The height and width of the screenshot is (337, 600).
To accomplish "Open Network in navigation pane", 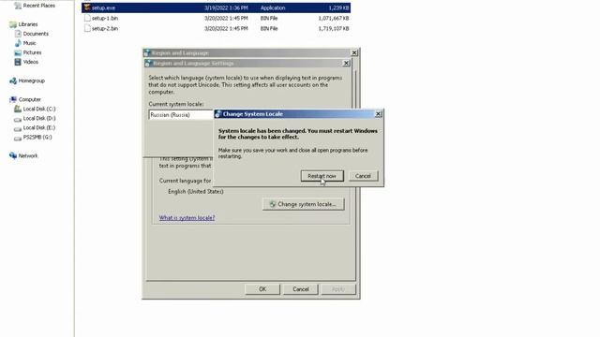I will (28, 156).
